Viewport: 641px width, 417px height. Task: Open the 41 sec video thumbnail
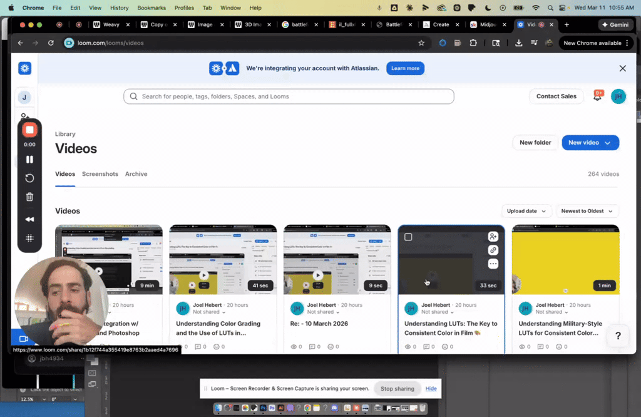click(223, 260)
